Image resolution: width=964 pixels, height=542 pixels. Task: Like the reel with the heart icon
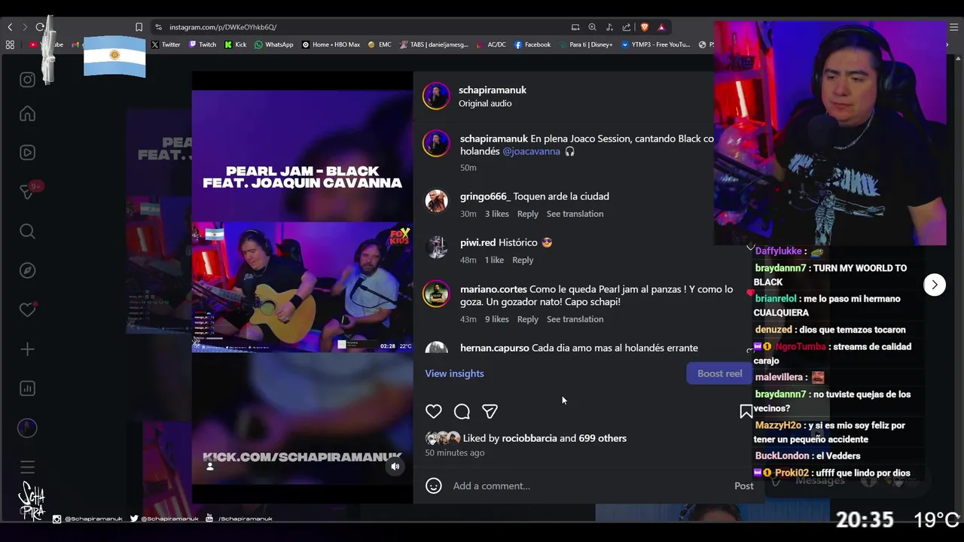point(434,411)
